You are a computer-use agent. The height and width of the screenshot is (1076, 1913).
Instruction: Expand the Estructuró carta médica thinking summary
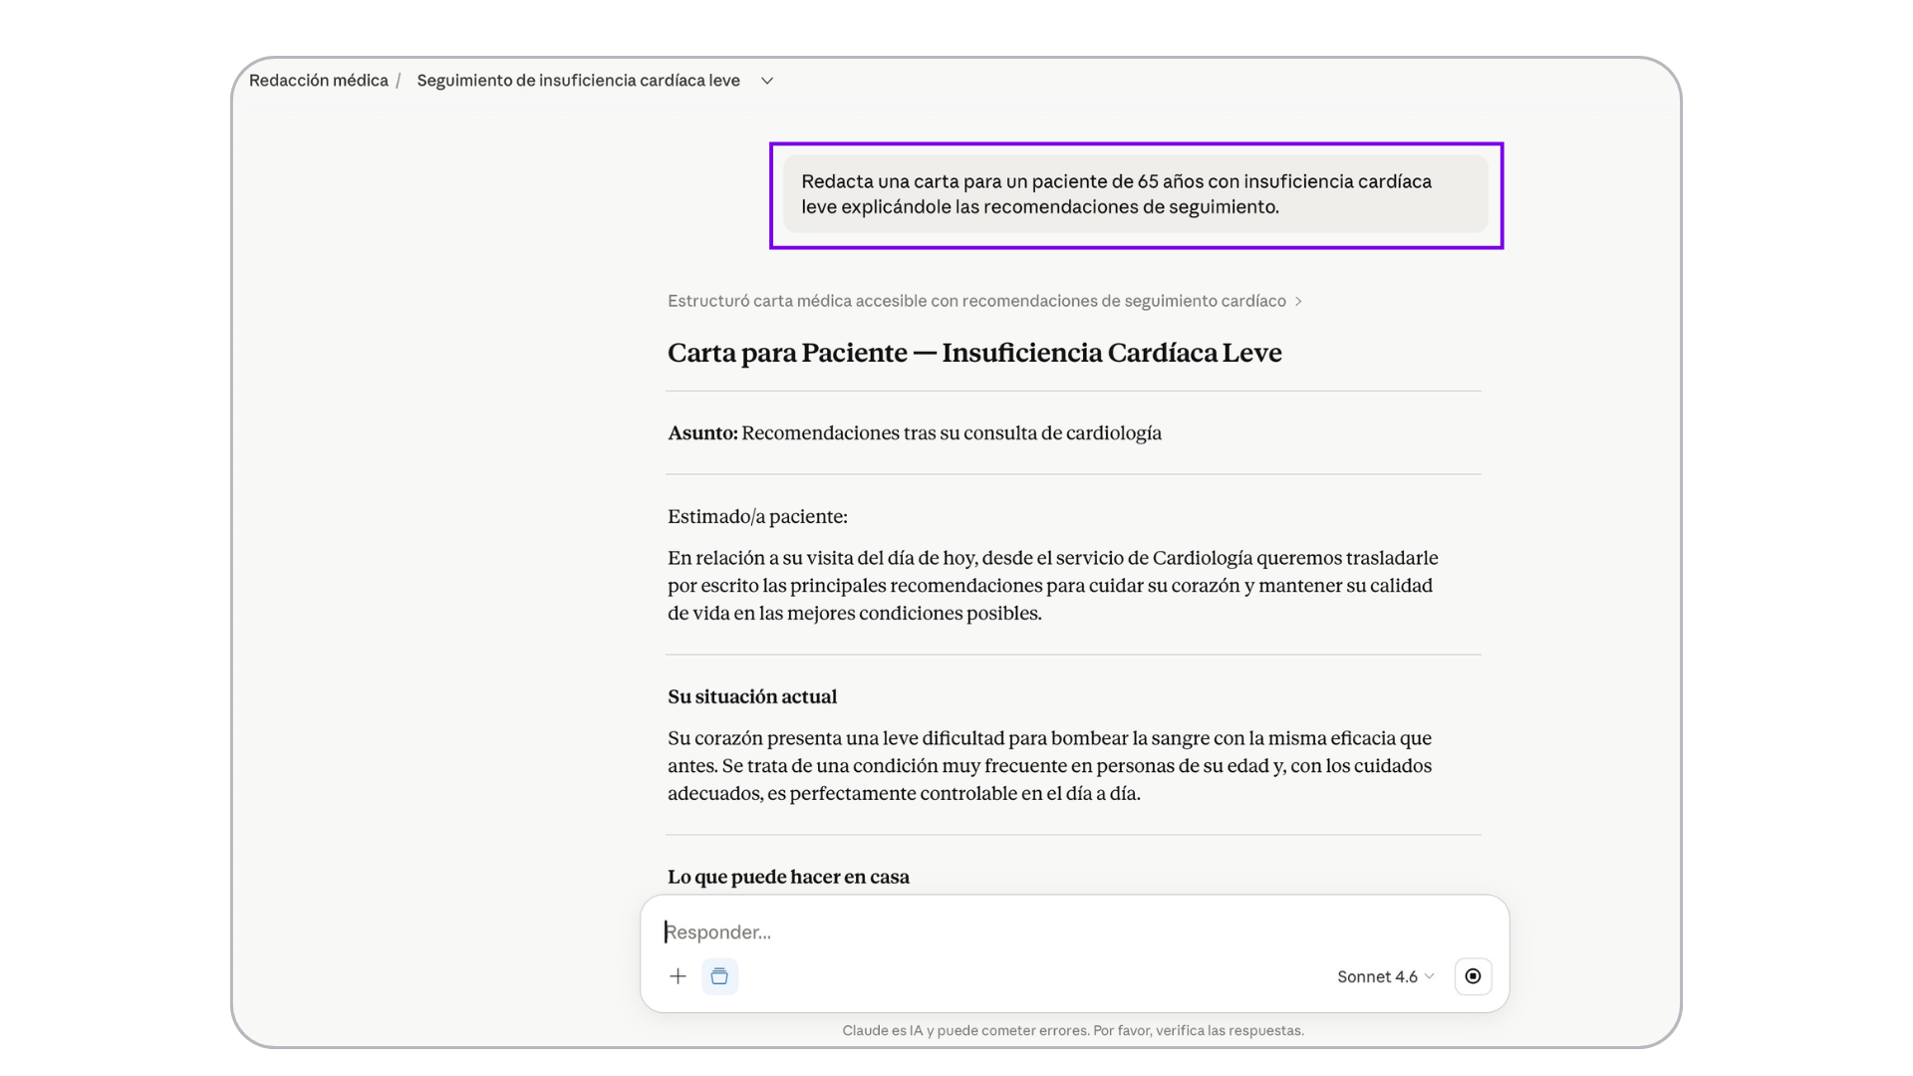click(976, 301)
